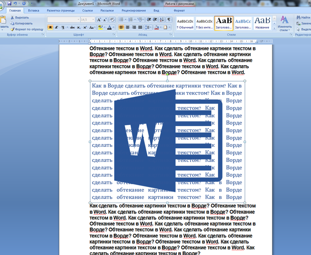Open the Заменить replace tool
Image resolution: width=311 pixels, height=255 pixels.
[303, 24]
